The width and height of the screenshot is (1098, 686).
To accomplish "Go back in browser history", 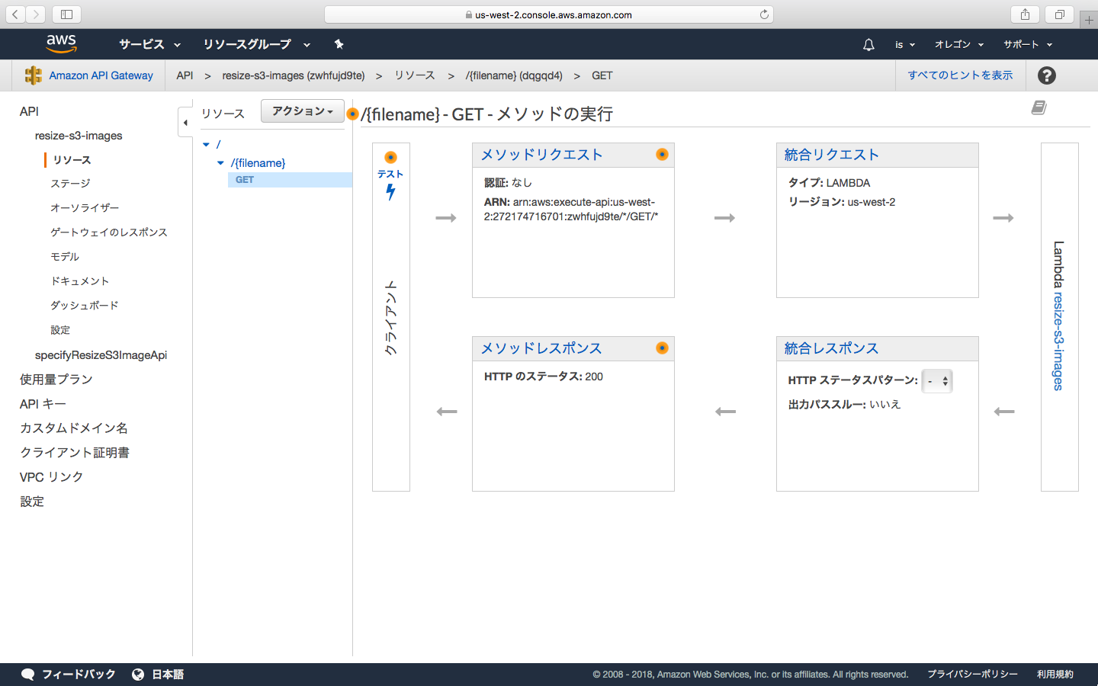I will point(15,14).
